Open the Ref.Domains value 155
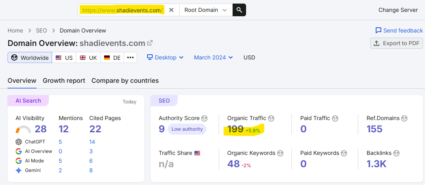This screenshot has height=185, width=425. click(375, 129)
